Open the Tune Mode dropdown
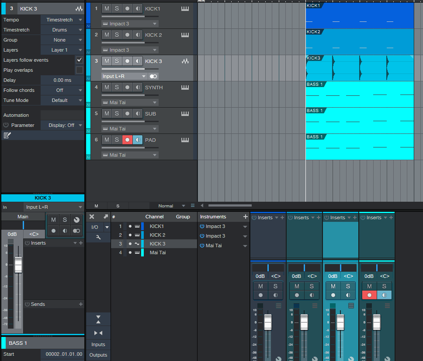Viewport: 423px width, 361px height. coord(62,100)
